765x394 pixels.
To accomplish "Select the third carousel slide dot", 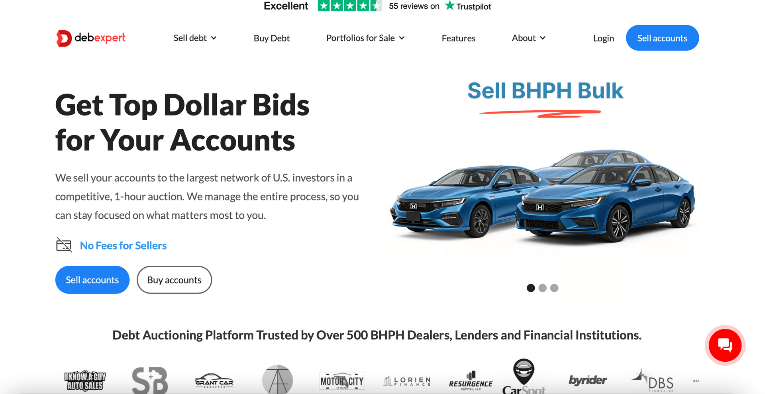I will (554, 288).
